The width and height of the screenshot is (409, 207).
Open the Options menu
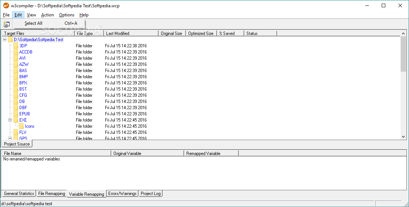pyautogui.click(x=66, y=15)
